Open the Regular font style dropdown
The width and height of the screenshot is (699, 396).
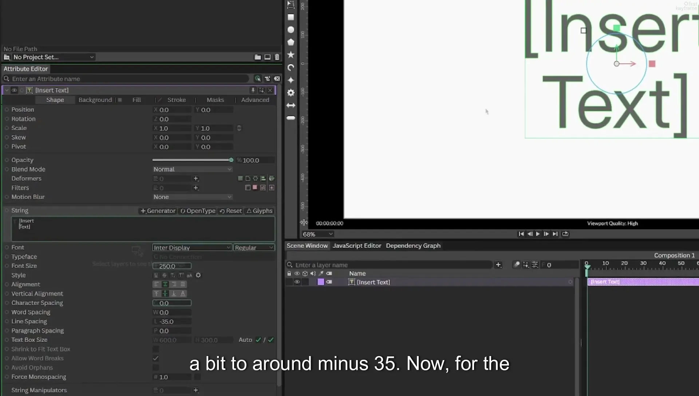(254, 247)
